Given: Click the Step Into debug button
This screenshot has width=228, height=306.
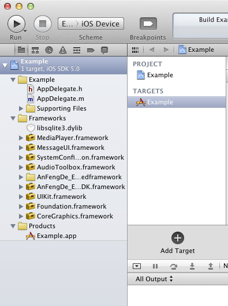Looking at the screenshot, I should tap(192, 266).
